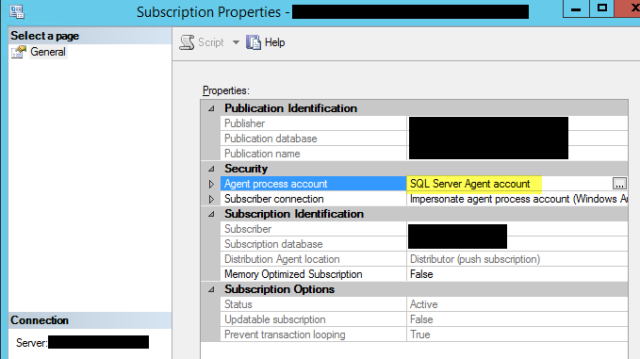Click the Impersonate agent process account value
The height and width of the screenshot is (359, 640).
pos(518,199)
